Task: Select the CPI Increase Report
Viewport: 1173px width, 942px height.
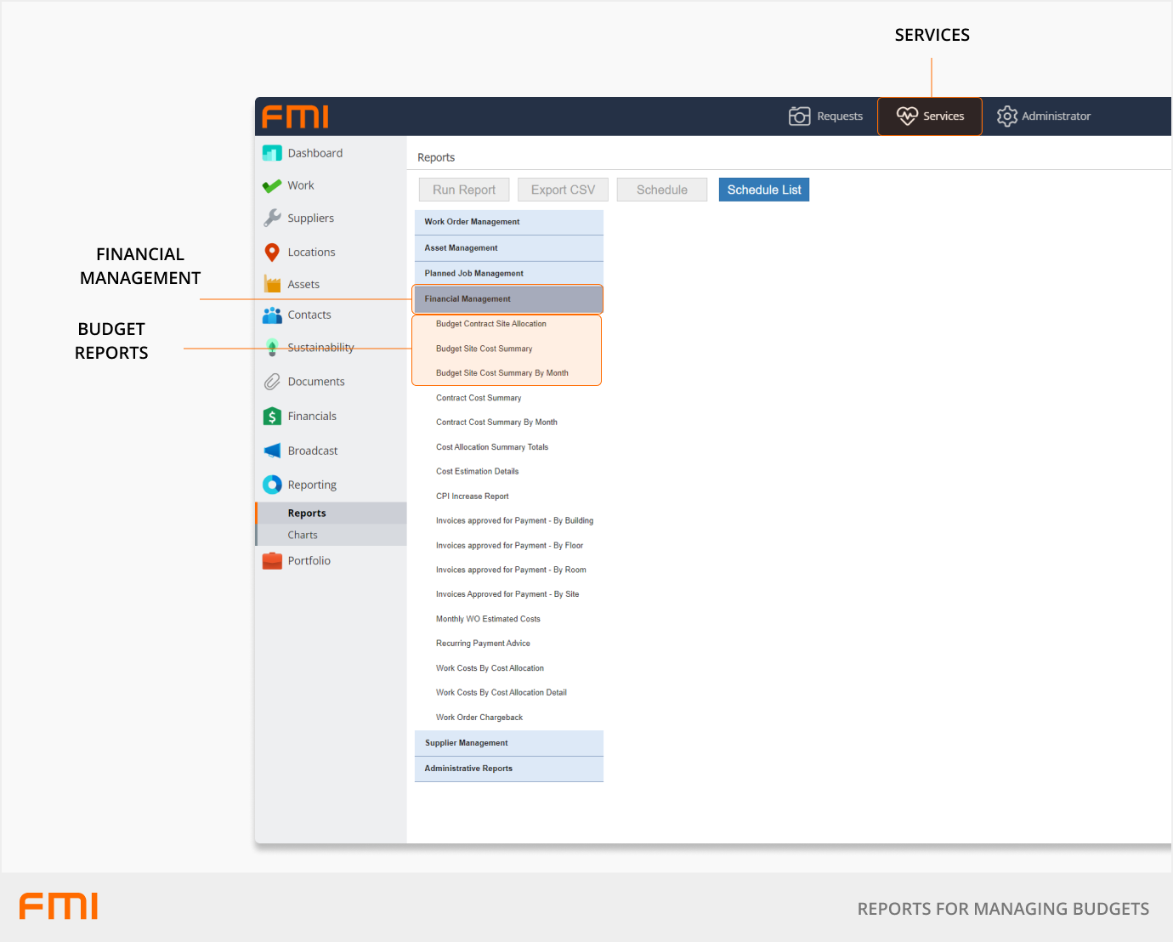Action: point(472,497)
